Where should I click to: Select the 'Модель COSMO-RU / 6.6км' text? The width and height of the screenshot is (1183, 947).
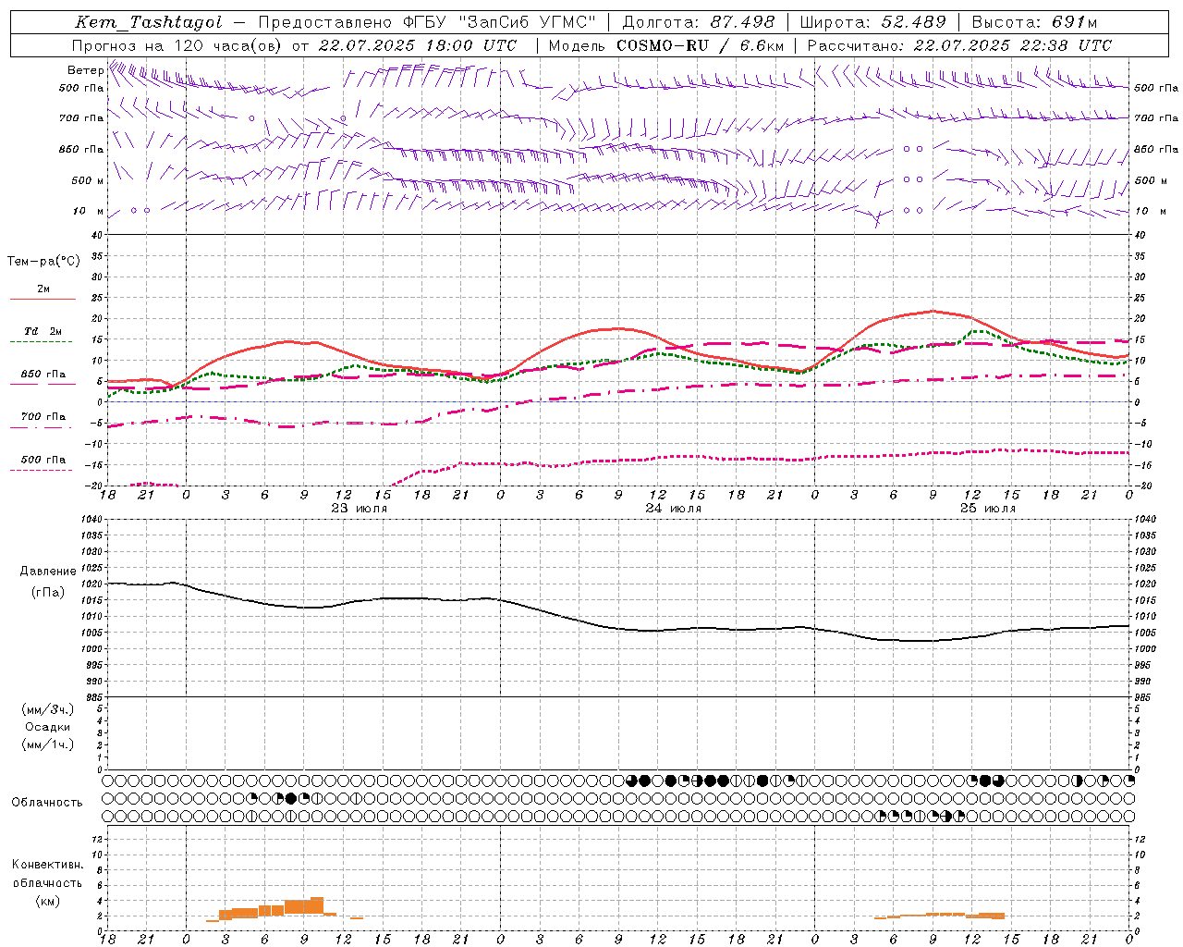coord(665,45)
